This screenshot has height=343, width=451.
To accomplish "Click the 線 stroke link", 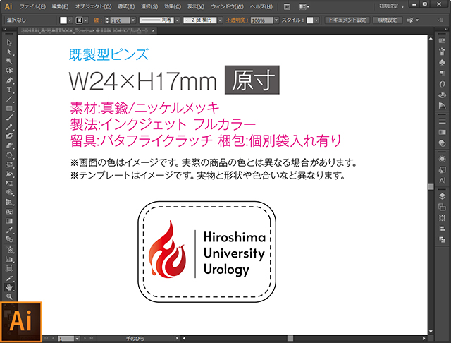I will pyautogui.click(x=97, y=20).
